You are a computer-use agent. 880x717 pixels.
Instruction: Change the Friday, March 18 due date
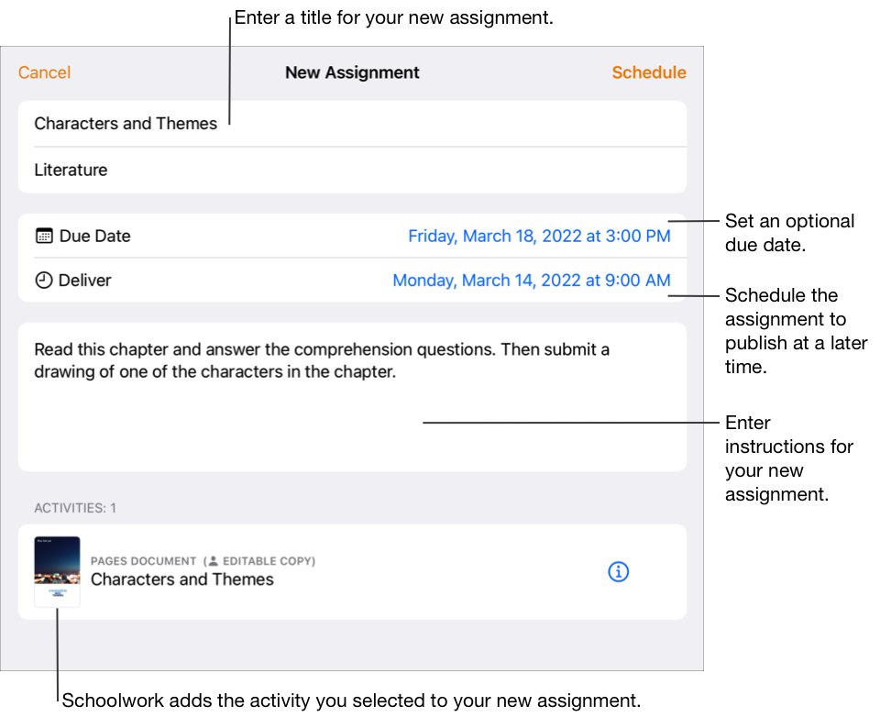(539, 236)
